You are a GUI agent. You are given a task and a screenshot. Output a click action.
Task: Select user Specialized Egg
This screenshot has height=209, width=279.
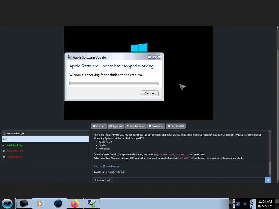[14, 145]
